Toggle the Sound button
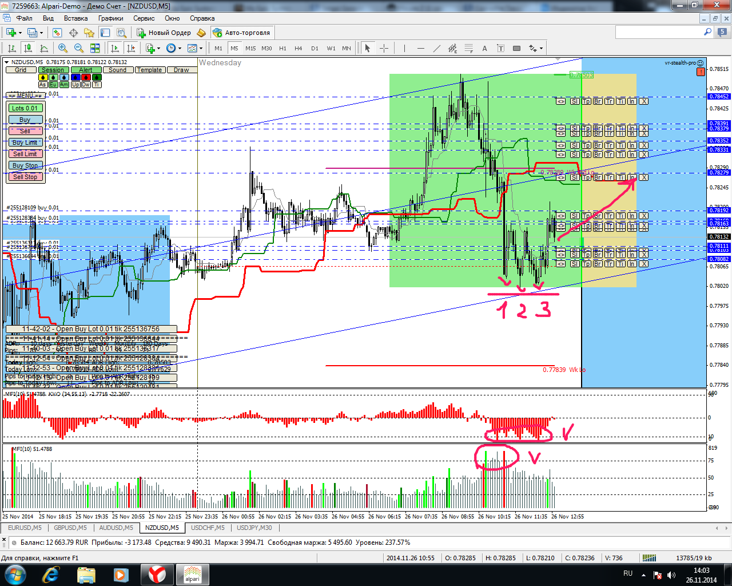Screen dimensions: 732x586 coord(118,70)
